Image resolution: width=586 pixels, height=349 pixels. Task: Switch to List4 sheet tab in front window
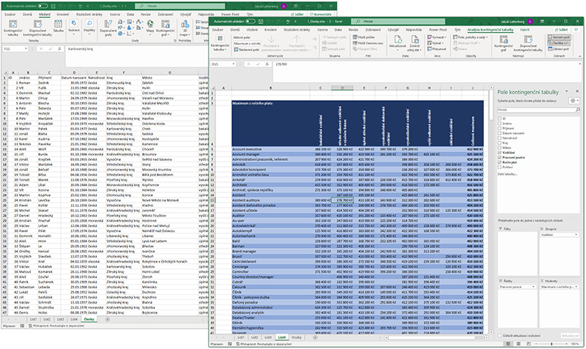point(281,337)
